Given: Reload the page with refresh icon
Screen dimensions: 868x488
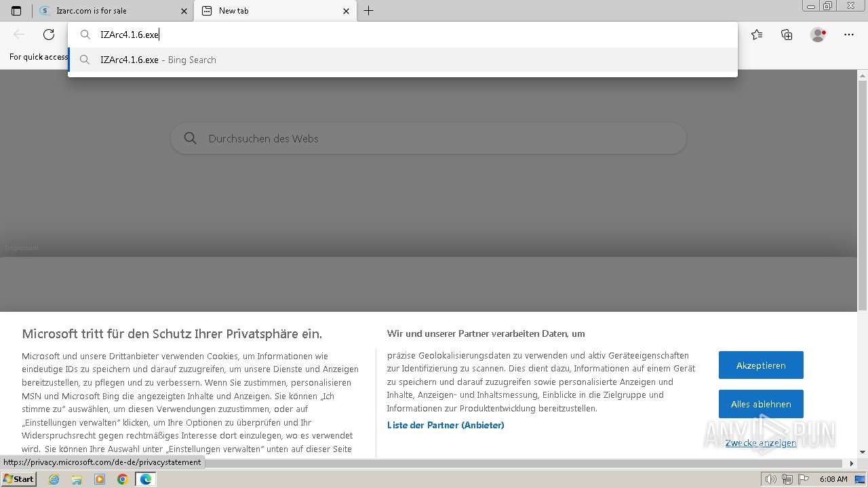Looking at the screenshot, I should tap(49, 35).
